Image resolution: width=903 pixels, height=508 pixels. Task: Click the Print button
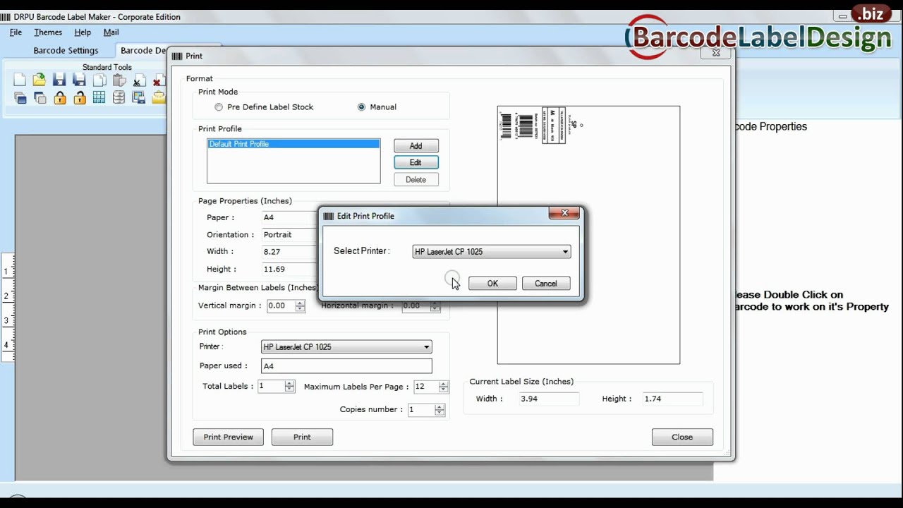click(x=302, y=437)
